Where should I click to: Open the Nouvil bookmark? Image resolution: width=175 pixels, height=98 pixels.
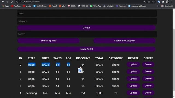pyautogui.click(x=53, y=6)
